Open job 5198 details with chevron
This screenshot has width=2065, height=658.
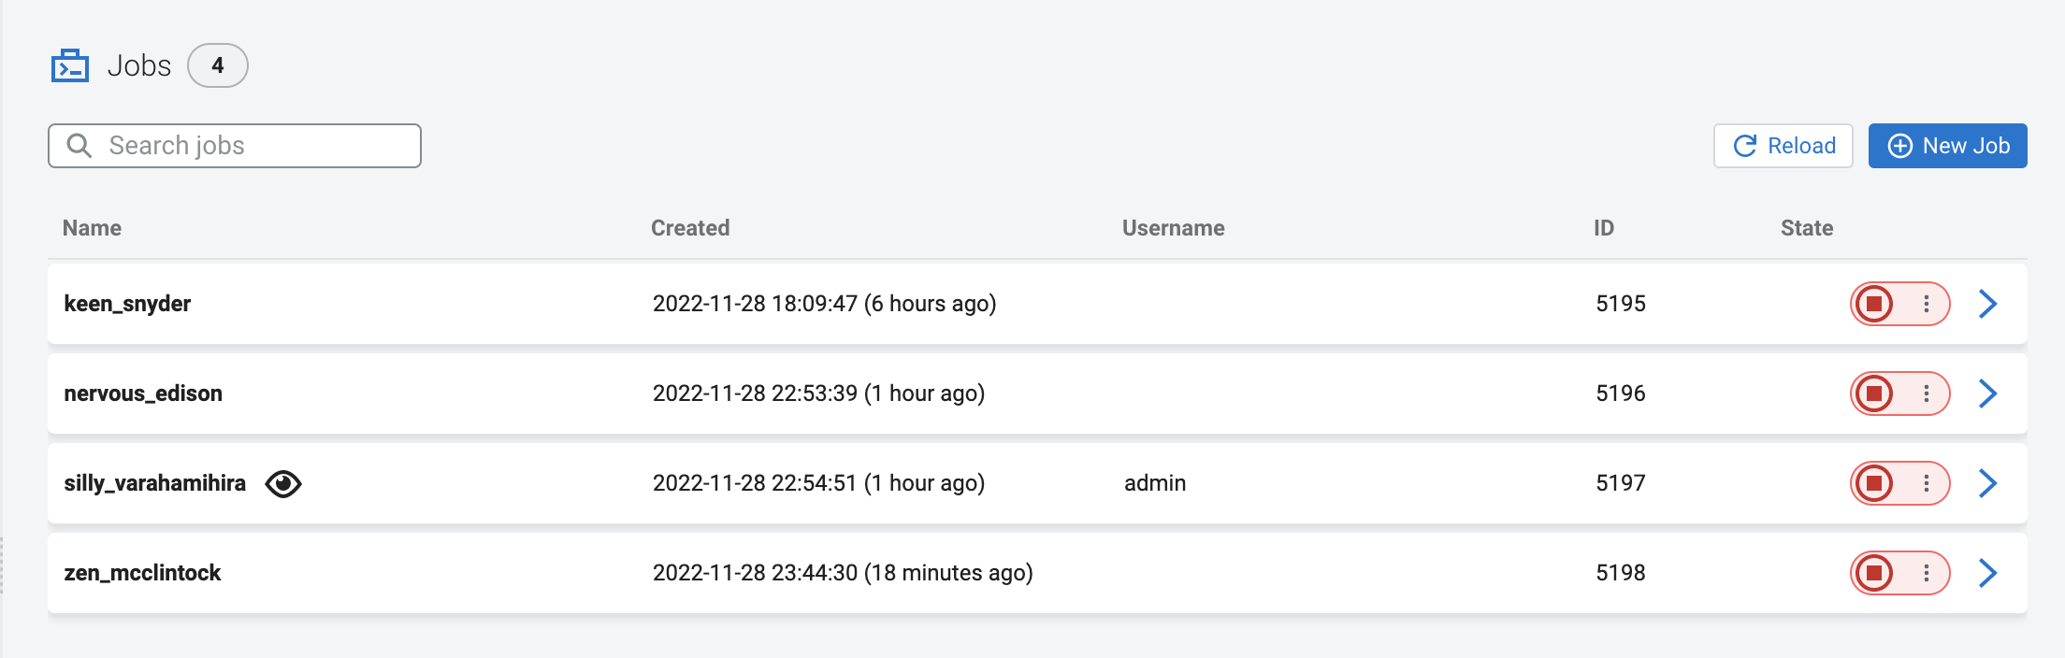(1988, 573)
